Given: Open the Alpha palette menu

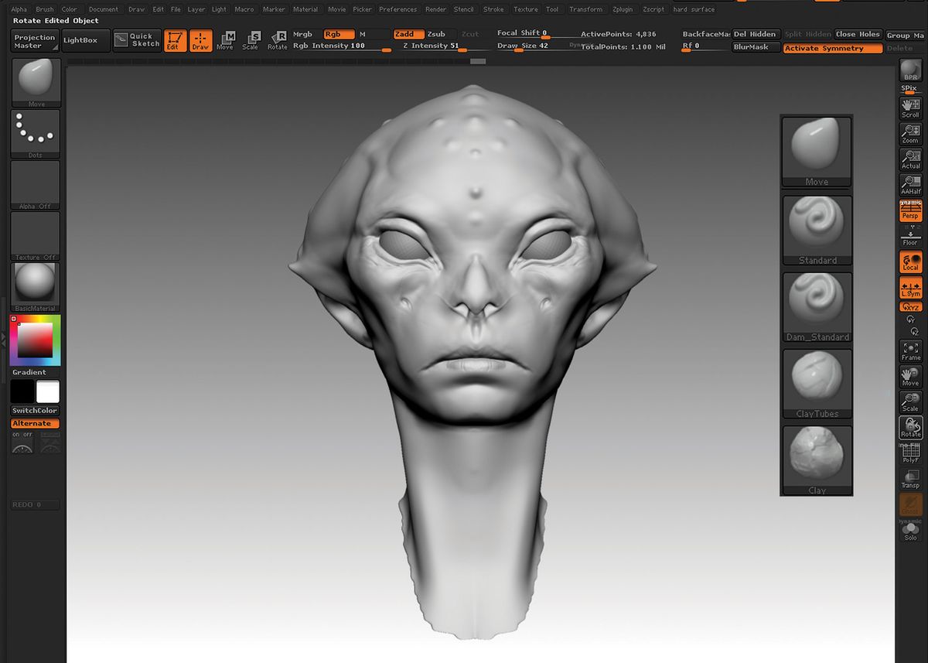Looking at the screenshot, I should coord(18,9).
